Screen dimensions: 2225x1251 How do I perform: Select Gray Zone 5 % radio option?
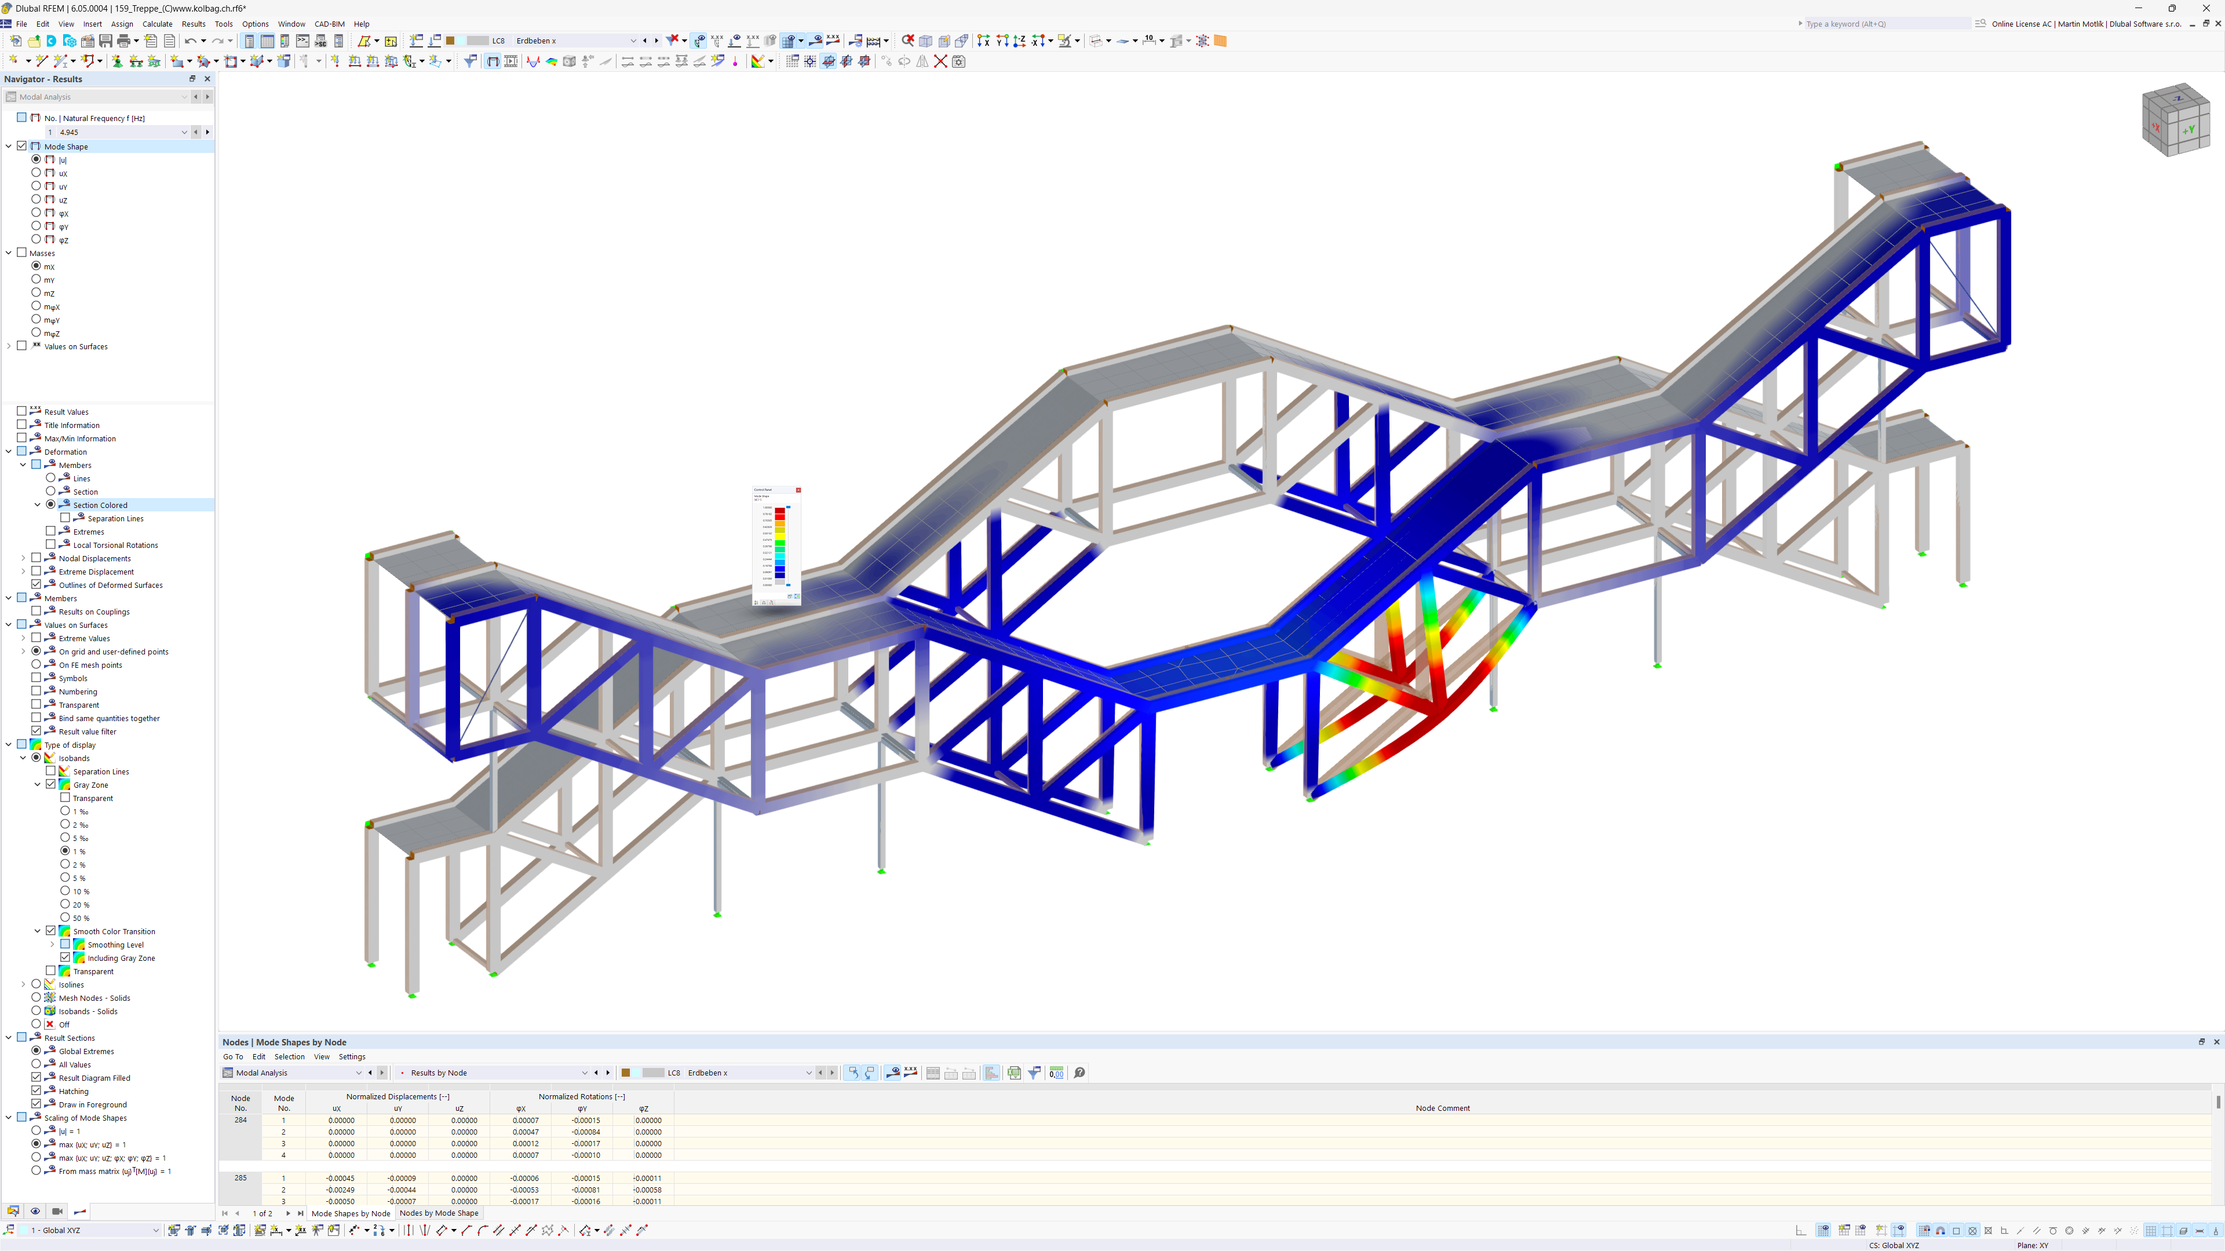(65, 878)
